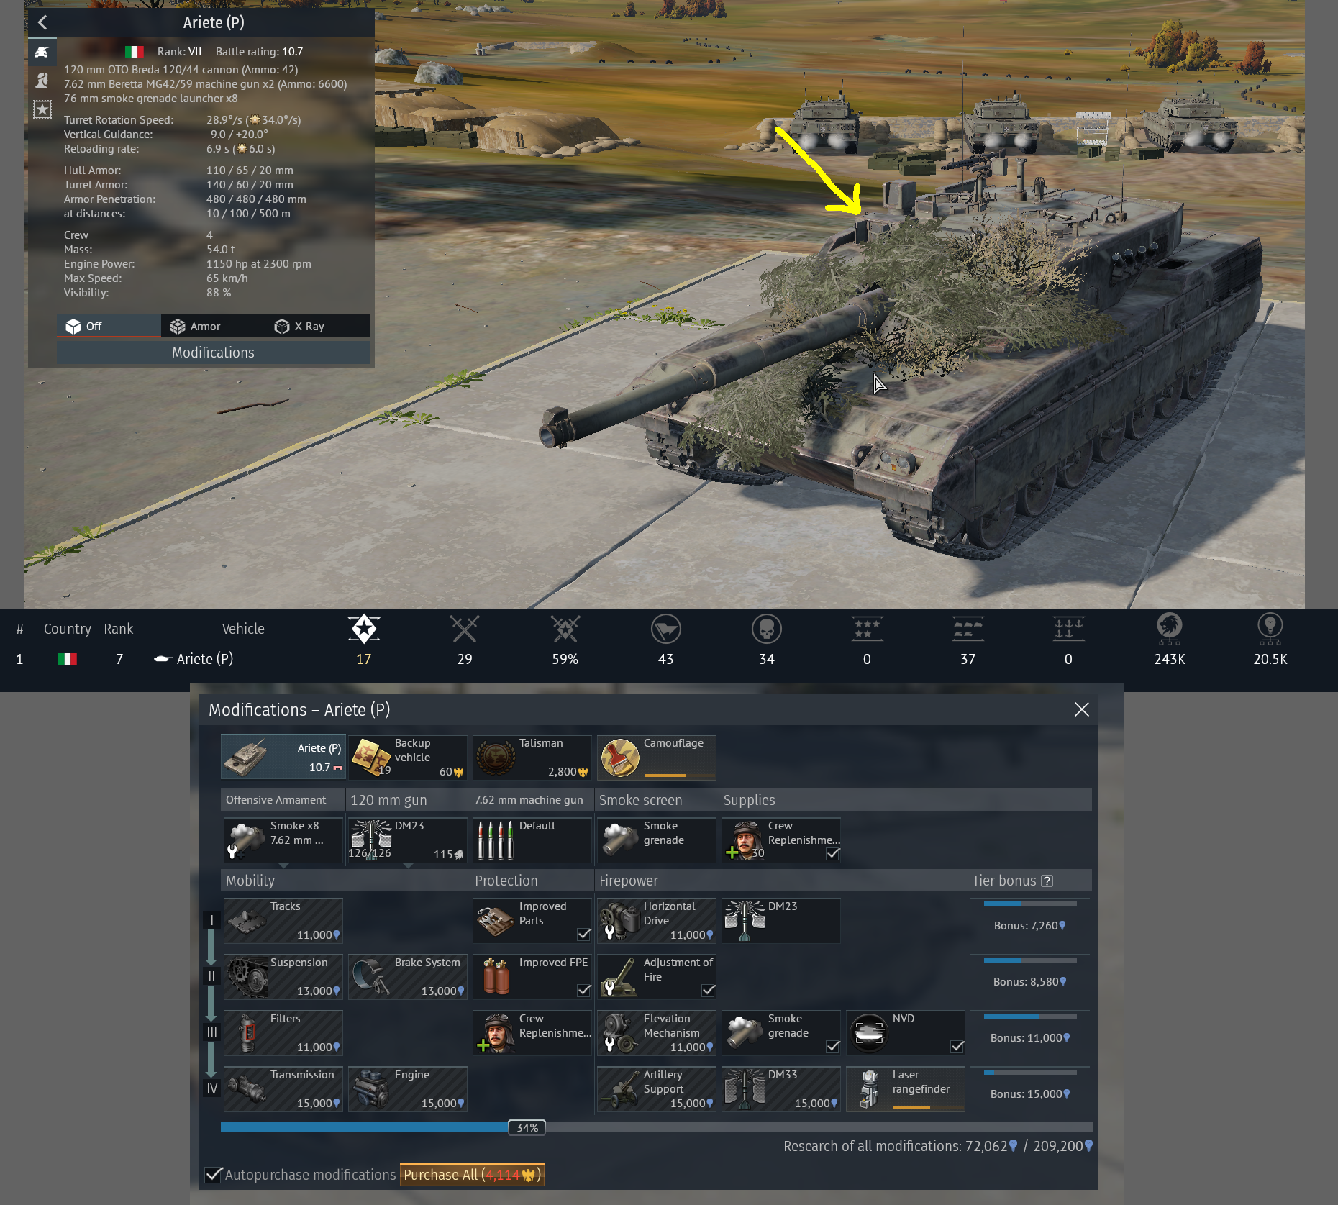The height and width of the screenshot is (1205, 1338).
Task: Toggle the Adjustment of Fire checkbox
Action: point(709,990)
